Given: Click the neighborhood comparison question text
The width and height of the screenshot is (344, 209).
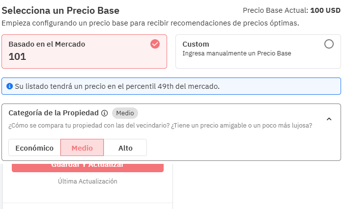Looking at the screenshot, I should click(x=160, y=126).
